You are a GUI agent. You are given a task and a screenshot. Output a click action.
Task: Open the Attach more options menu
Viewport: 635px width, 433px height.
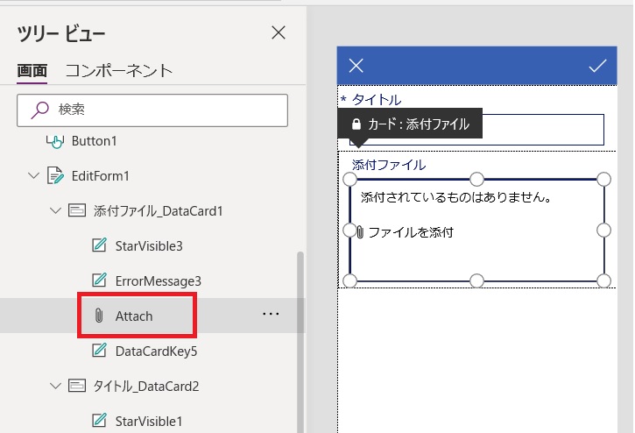[271, 314]
